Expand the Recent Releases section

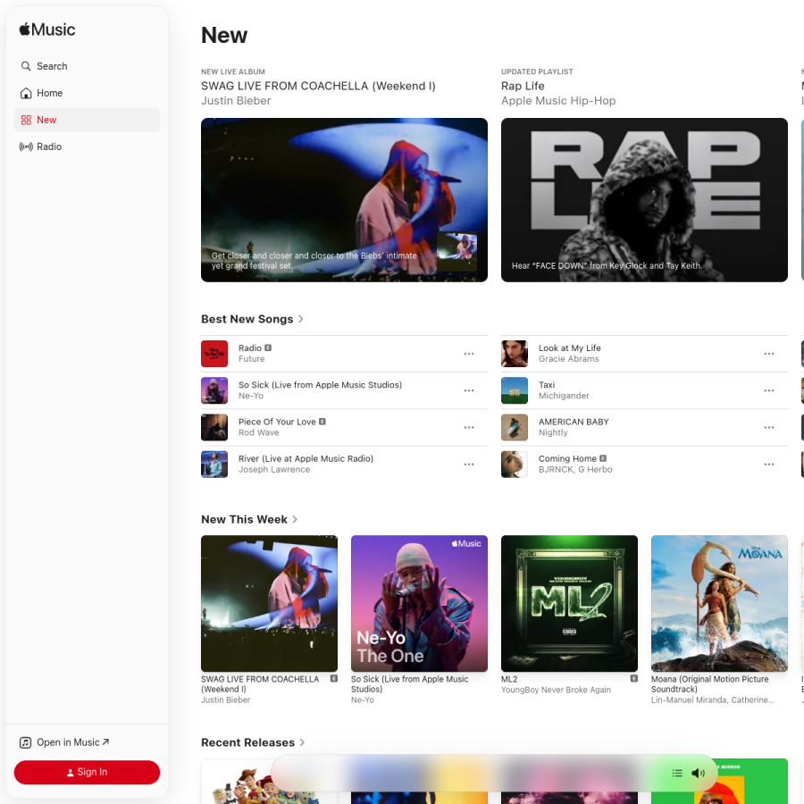[302, 742]
